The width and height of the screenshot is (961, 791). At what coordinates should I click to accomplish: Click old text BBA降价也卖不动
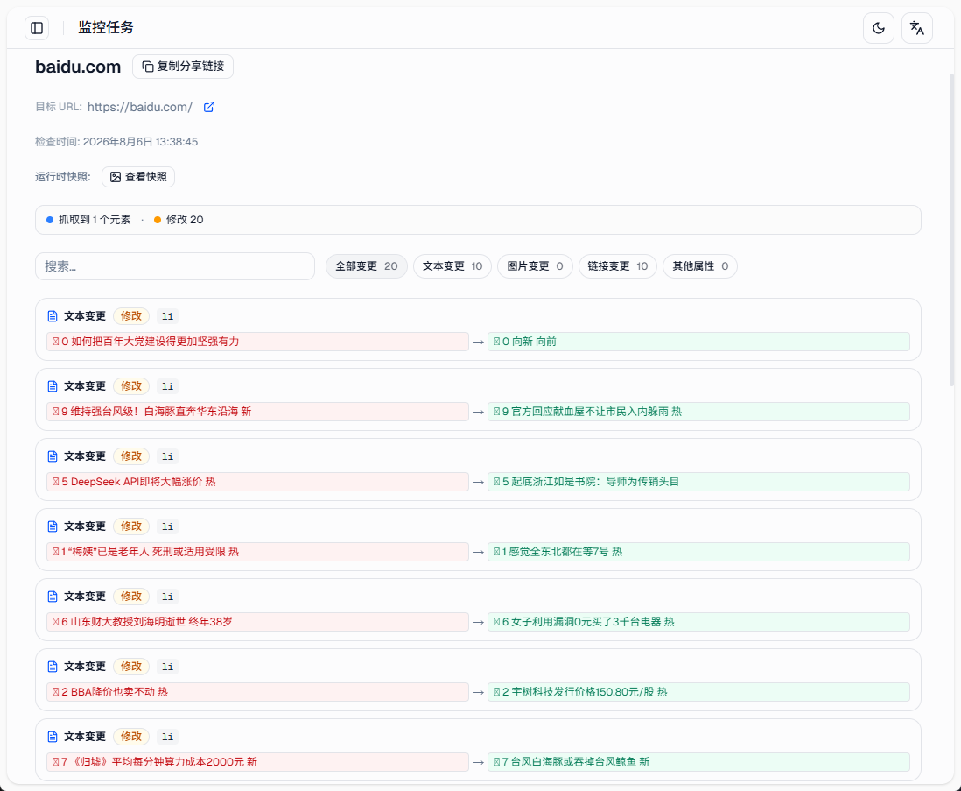click(x=113, y=692)
